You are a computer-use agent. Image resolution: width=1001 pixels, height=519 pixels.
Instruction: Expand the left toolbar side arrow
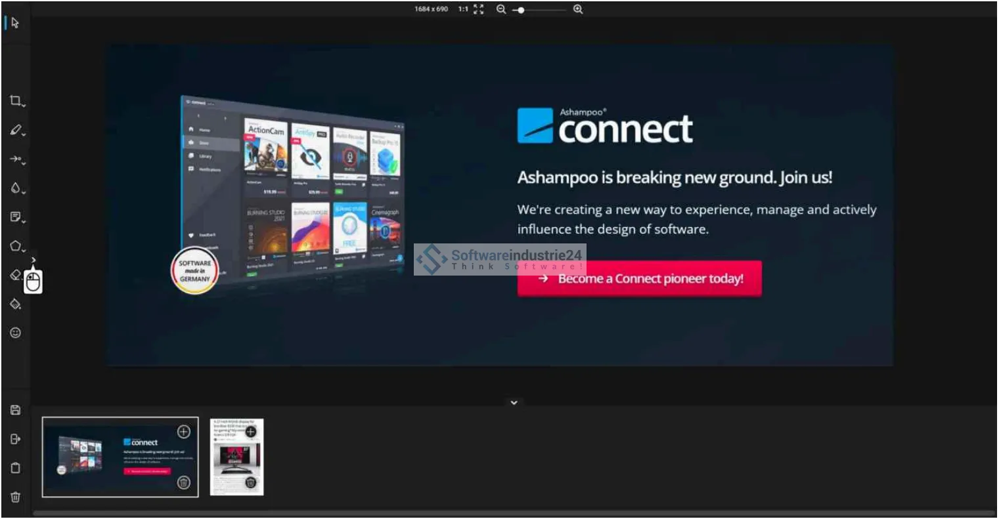[33, 260]
